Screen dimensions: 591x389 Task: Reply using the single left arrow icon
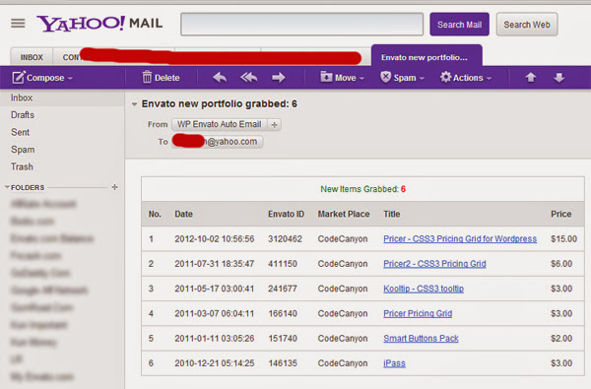[x=220, y=78]
